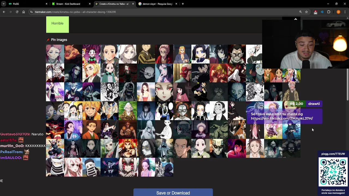Open the demon slayer Pesquisa Google tab
The image size is (349, 196).
158,4
